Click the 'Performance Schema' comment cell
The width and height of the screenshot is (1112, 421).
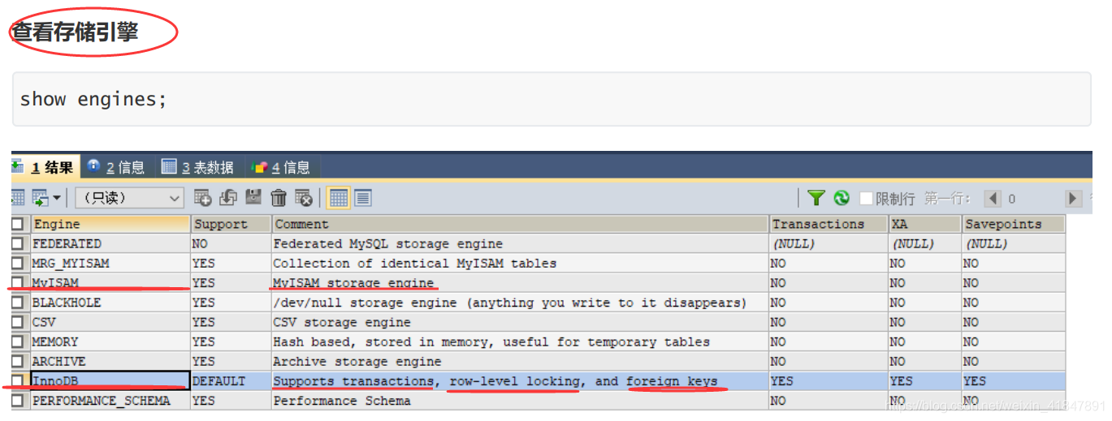520,401
